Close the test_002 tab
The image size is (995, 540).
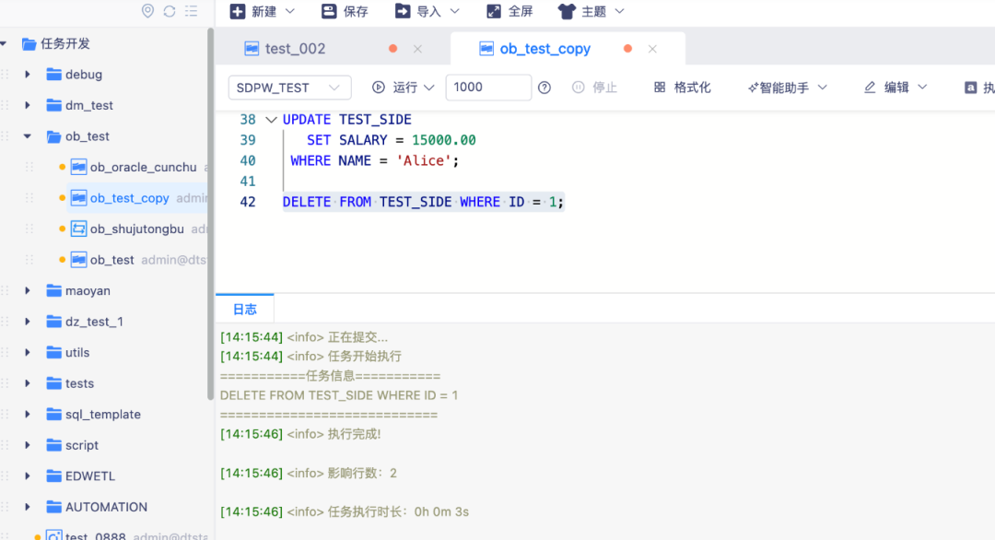point(417,49)
